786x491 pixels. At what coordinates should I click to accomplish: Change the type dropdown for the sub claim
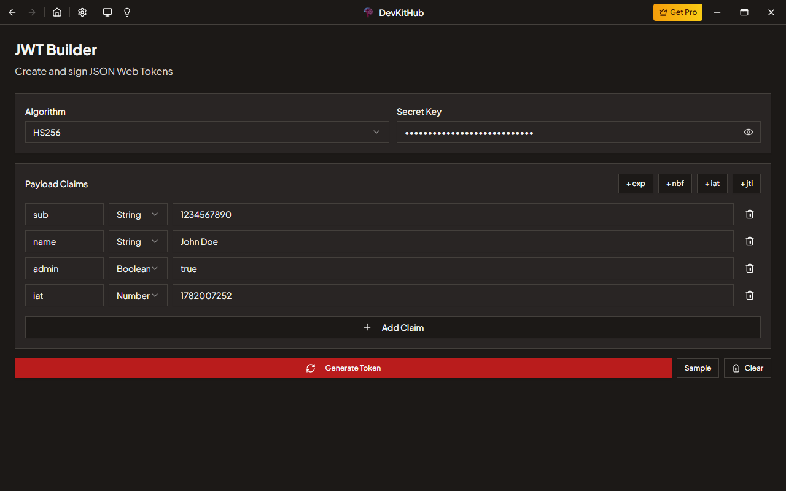click(138, 214)
